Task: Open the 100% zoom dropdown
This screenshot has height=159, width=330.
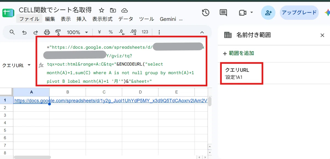Action: point(78,32)
